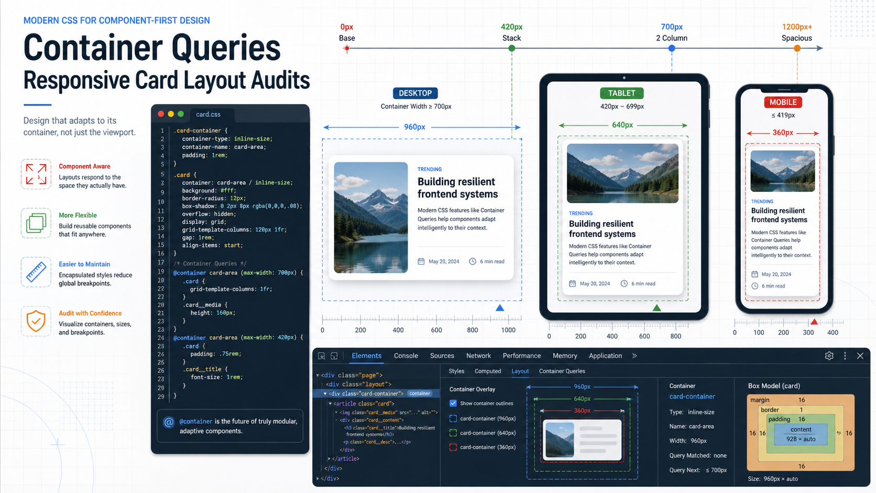
Task: Select the Styles sub-tab
Action: tap(456, 371)
